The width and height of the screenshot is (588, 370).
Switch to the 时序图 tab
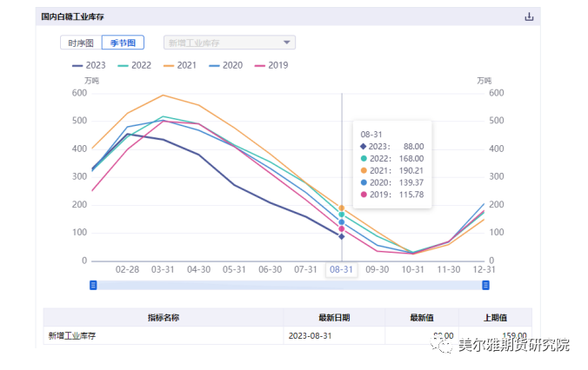point(81,43)
